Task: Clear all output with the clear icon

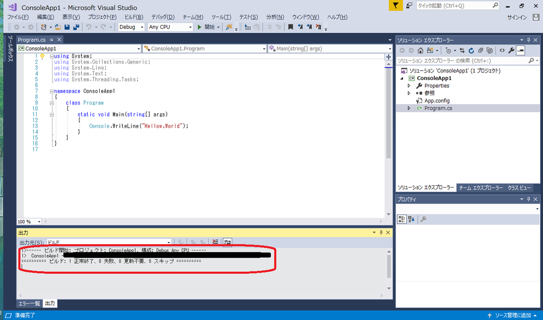Action: 215,242
